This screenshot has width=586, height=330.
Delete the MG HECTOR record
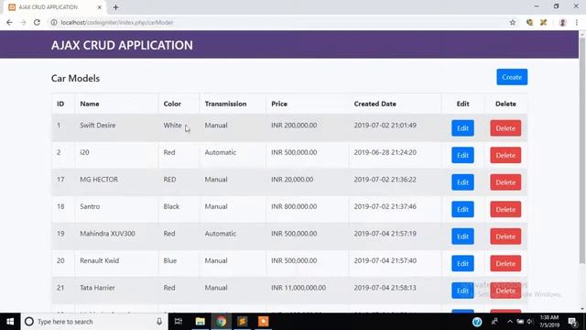click(x=505, y=182)
